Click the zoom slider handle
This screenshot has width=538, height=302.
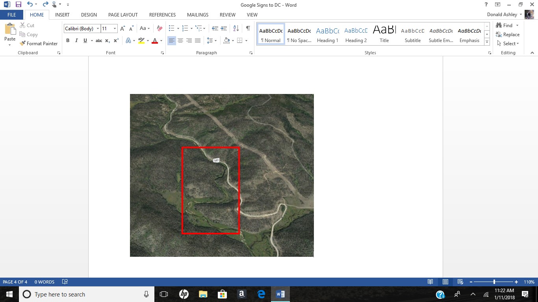(x=494, y=282)
